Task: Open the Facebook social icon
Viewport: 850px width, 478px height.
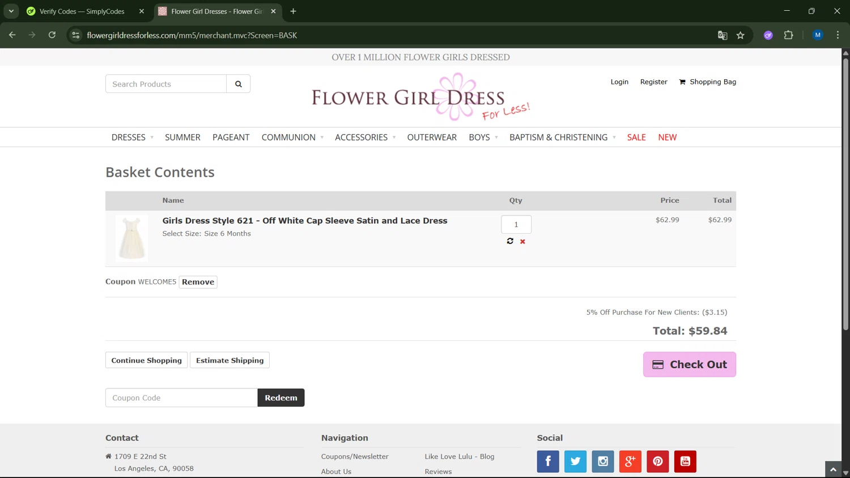Action: 548,461
